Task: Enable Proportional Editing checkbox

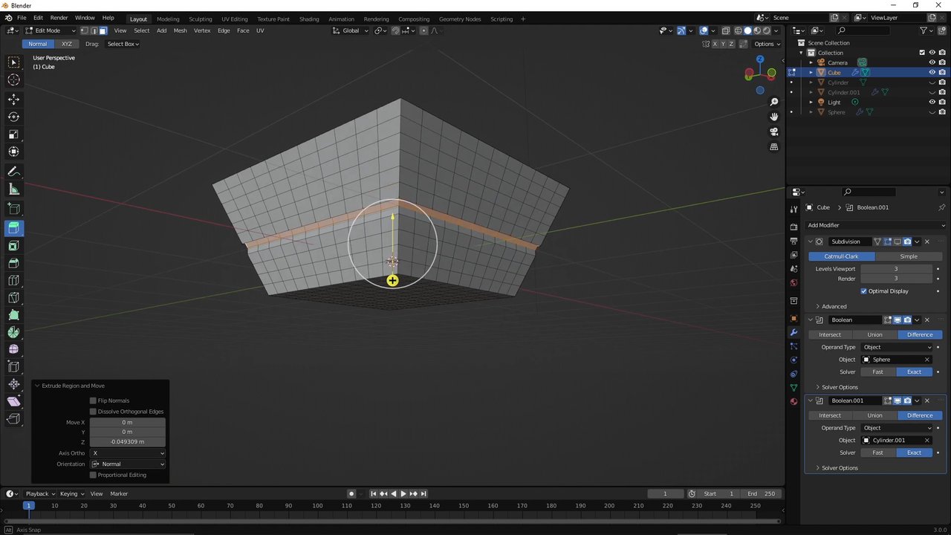Action: tap(93, 475)
